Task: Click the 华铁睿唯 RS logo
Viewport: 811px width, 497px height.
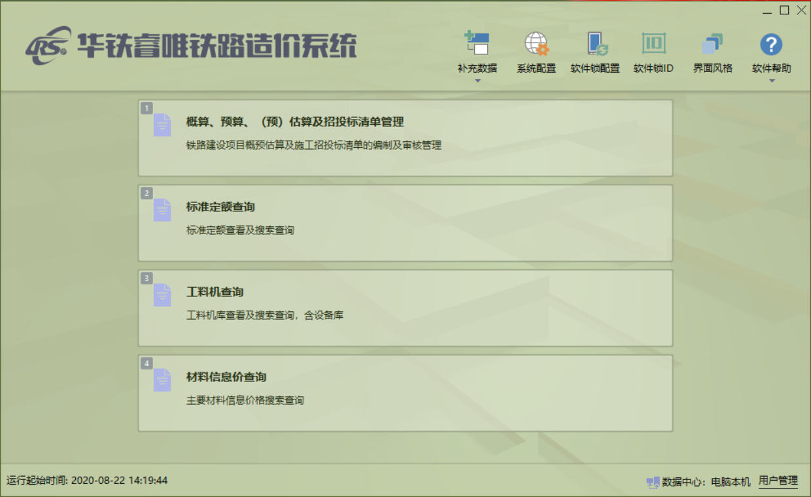Action: click(48, 46)
